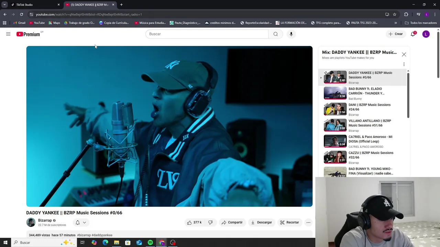Open Chrome media control icon
Image resolution: width=440 pixels, height=247 pixels.
pos(418,14)
